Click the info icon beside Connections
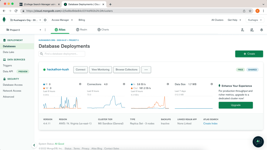The image size is (267, 150). tap(124, 84)
